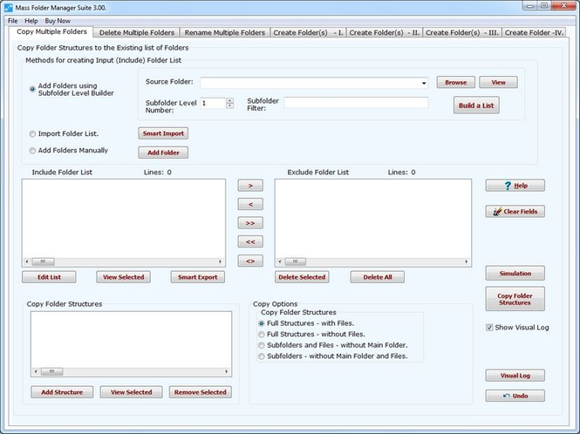Select Add Folders Manually option
580x434 pixels.
32,151
